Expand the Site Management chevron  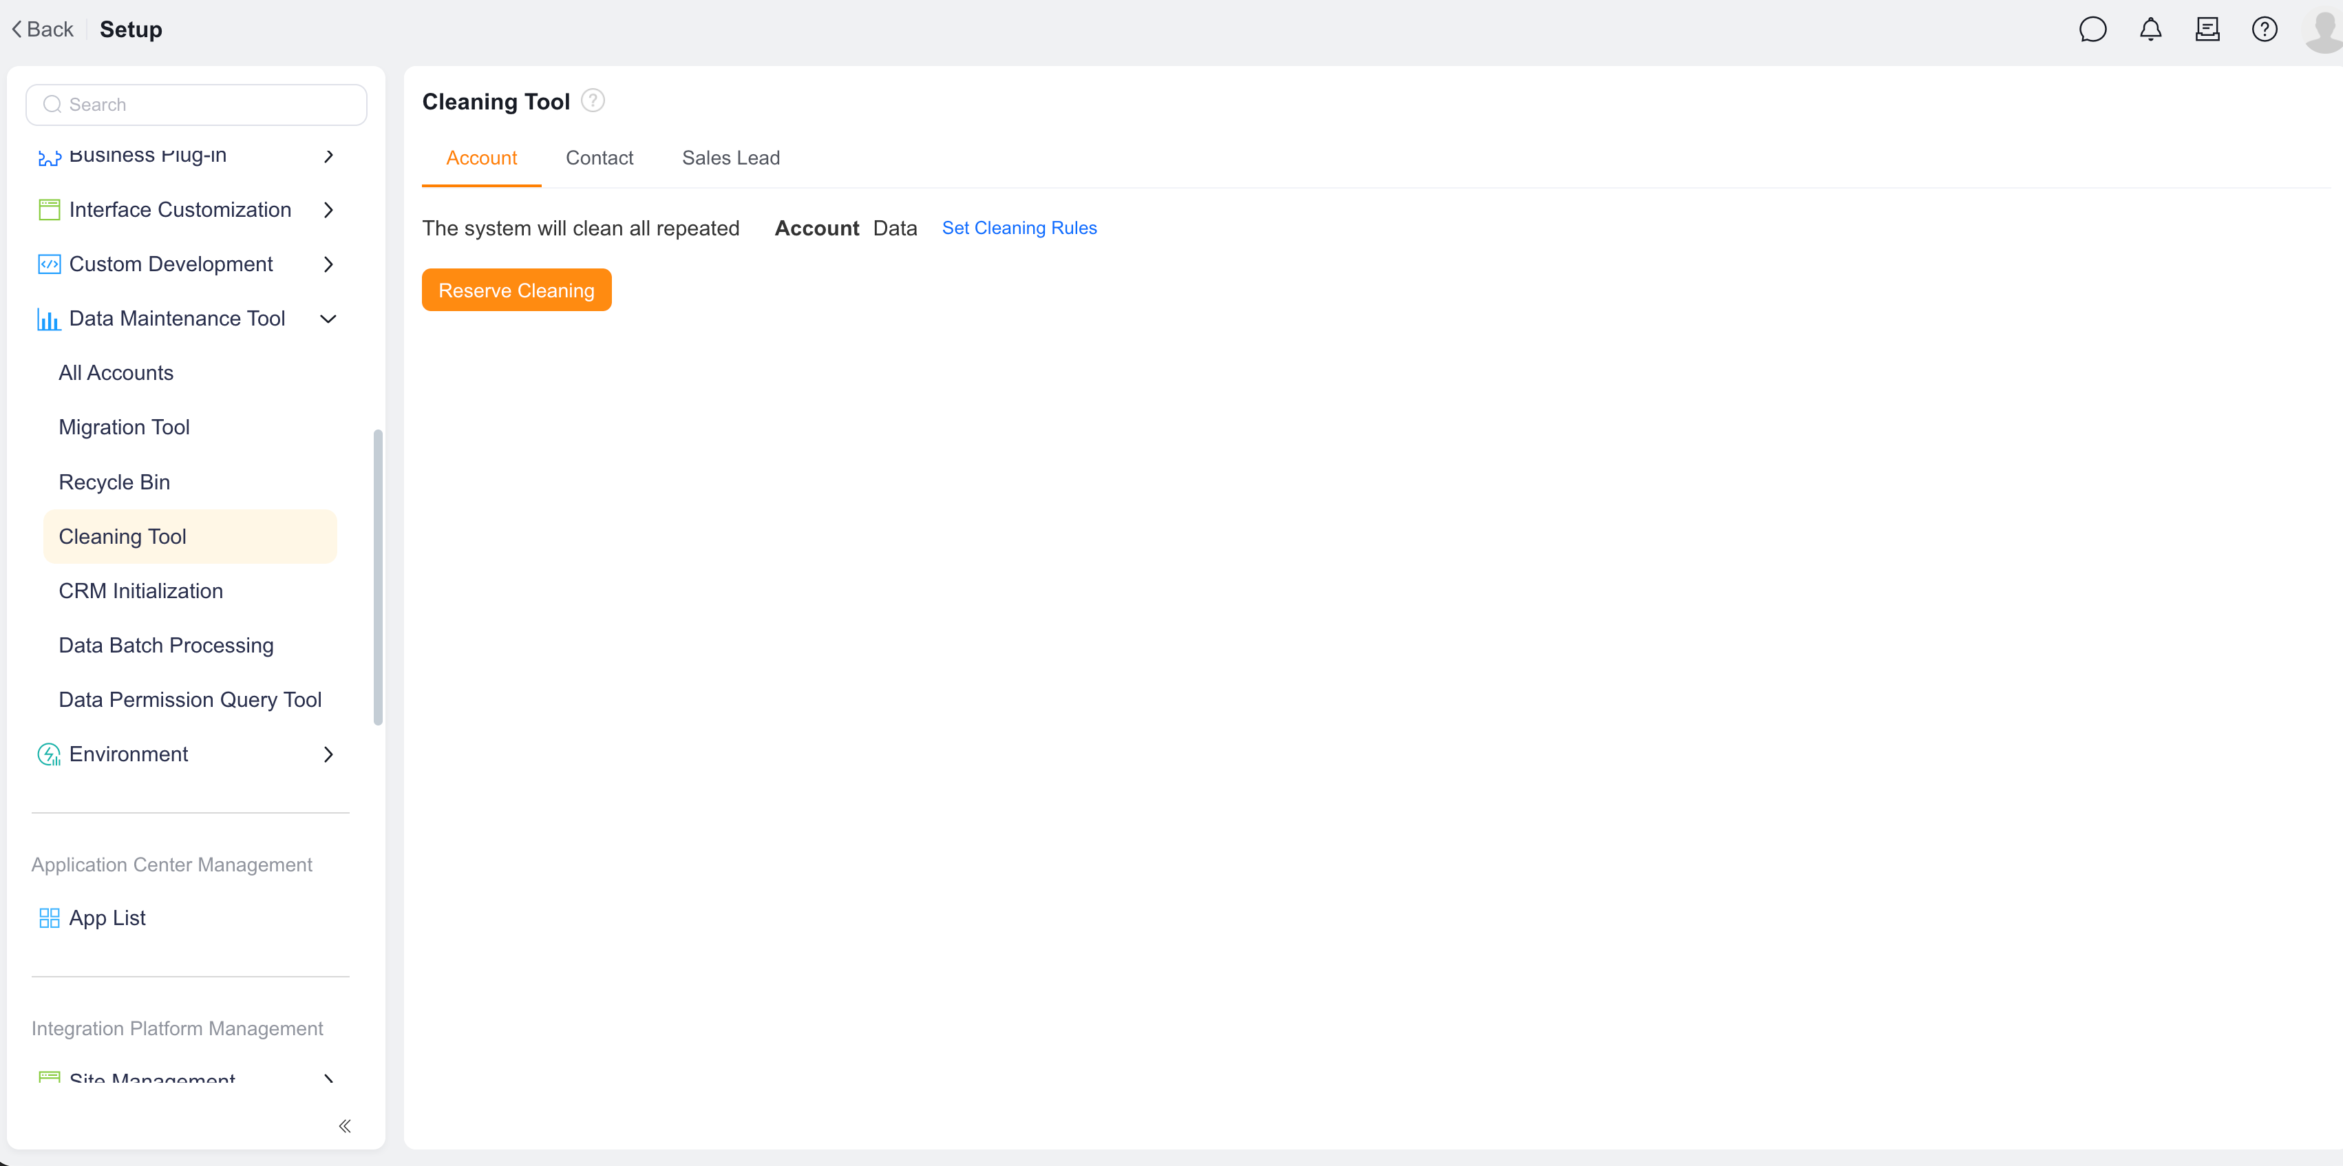[328, 1079]
